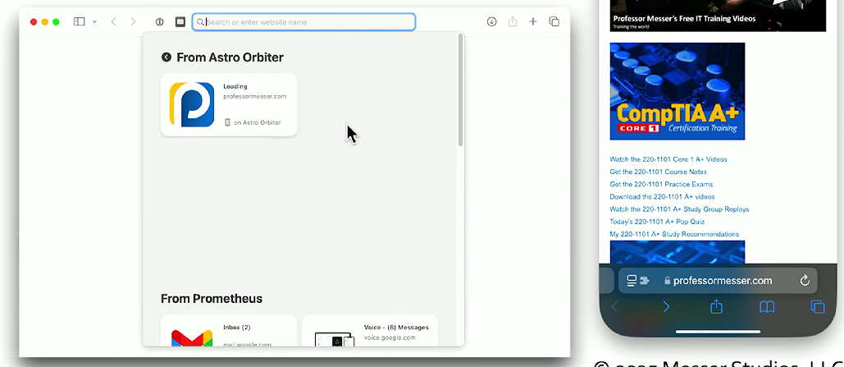The width and height of the screenshot is (844, 367).
Task: Open the sidebar options dropdown chevron
Action: [95, 22]
